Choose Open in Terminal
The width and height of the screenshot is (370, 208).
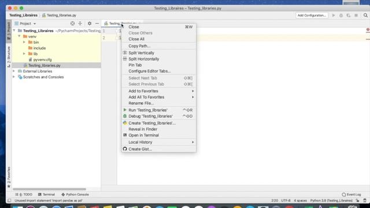pyautogui.click(x=159, y=135)
